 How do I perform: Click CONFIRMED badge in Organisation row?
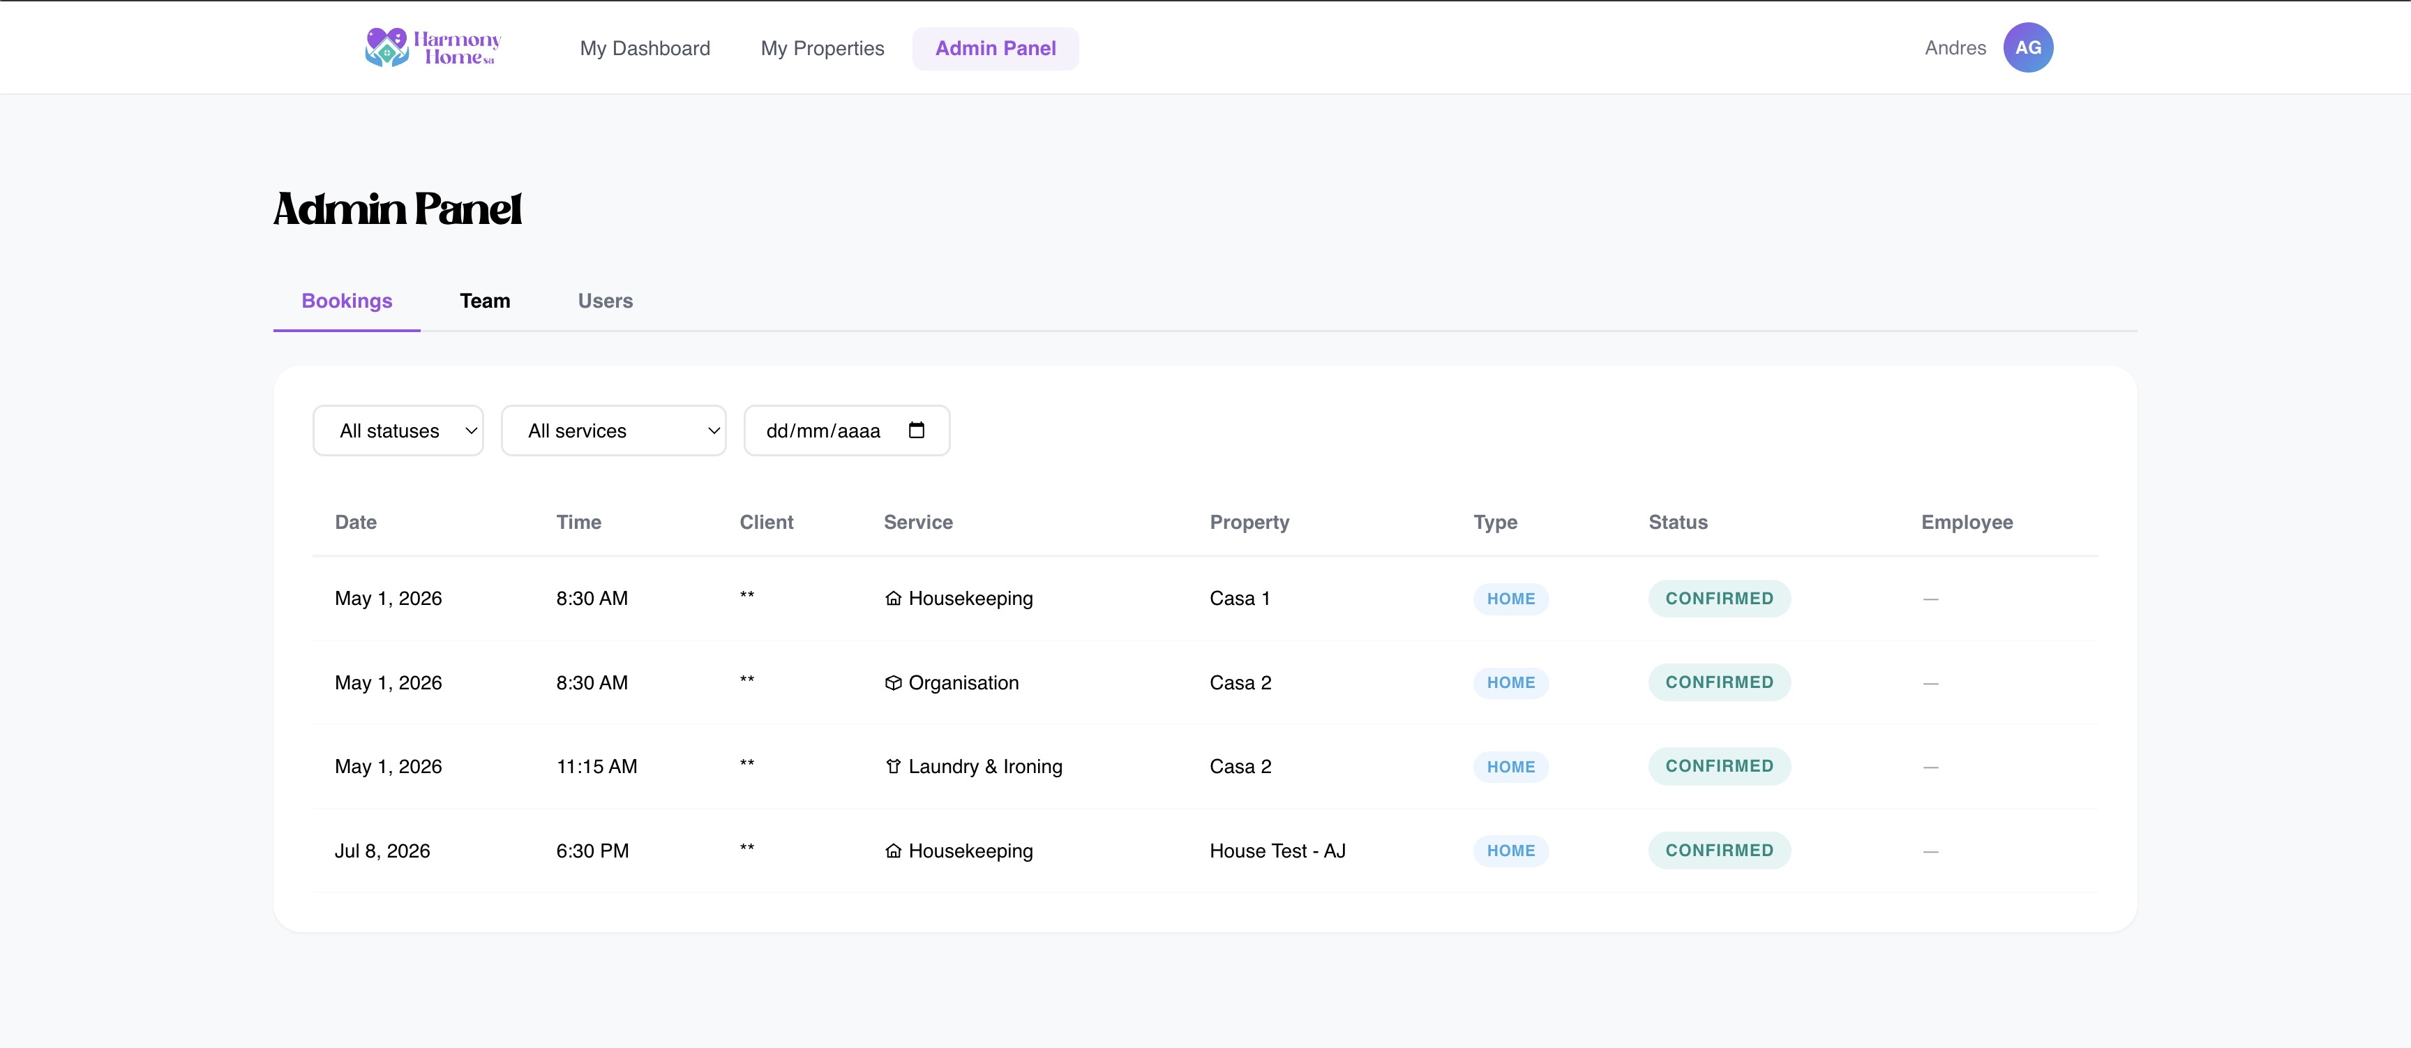pyautogui.click(x=1718, y=683)
